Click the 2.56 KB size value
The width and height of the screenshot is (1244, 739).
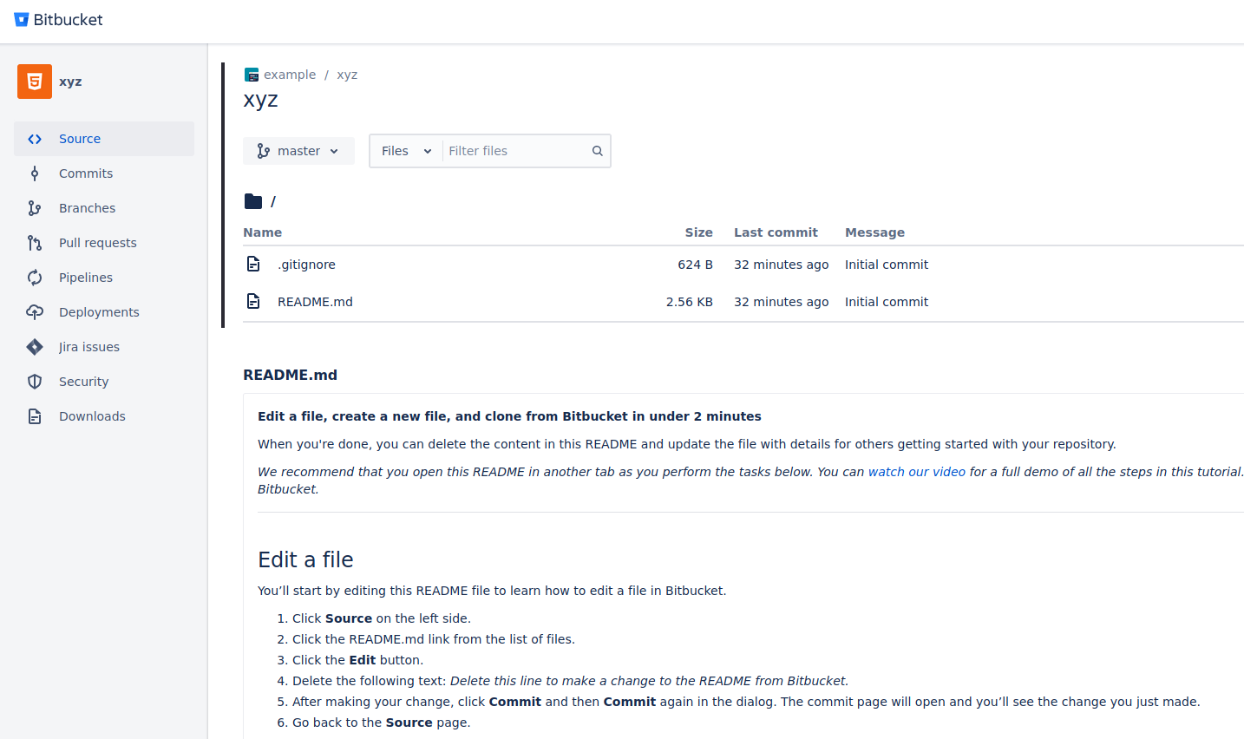pos(690,302)
